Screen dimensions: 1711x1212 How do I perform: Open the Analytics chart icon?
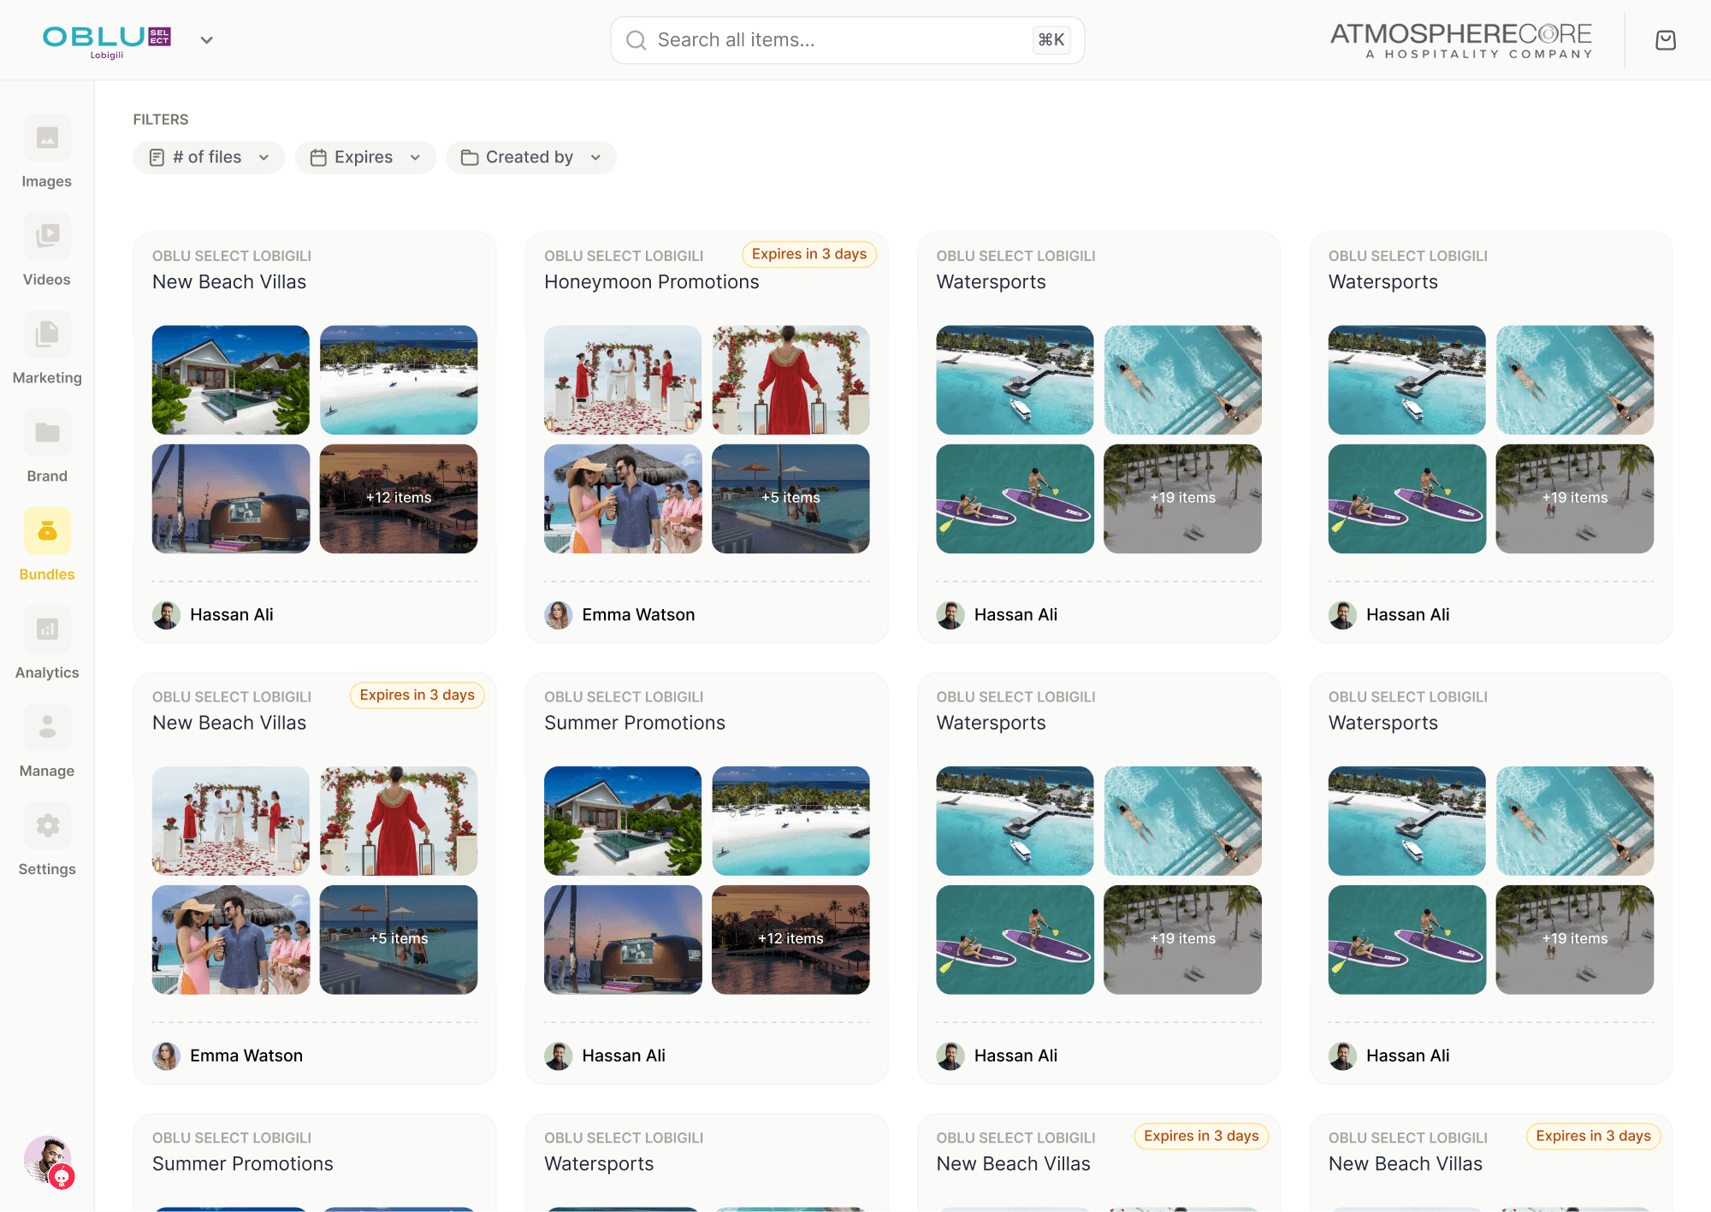(47, 630)
